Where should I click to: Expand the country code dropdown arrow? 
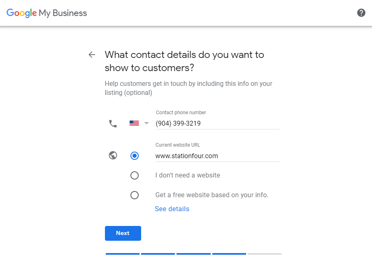point(146,123)
